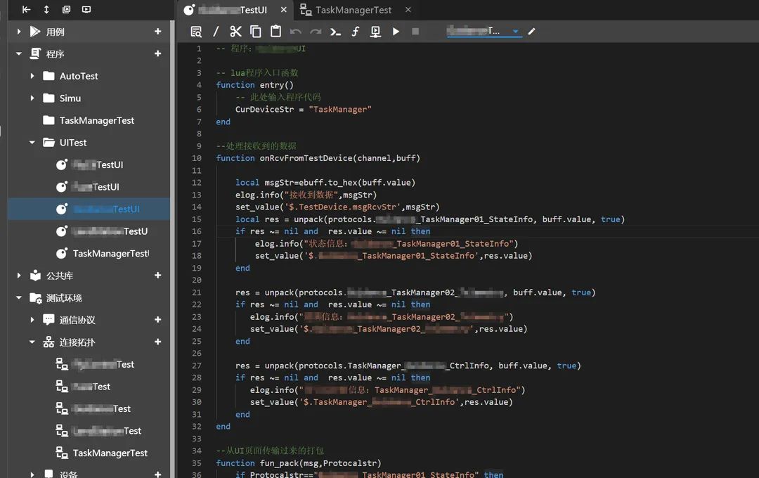Collapse the UITest folder

click(x=32, y=143)
